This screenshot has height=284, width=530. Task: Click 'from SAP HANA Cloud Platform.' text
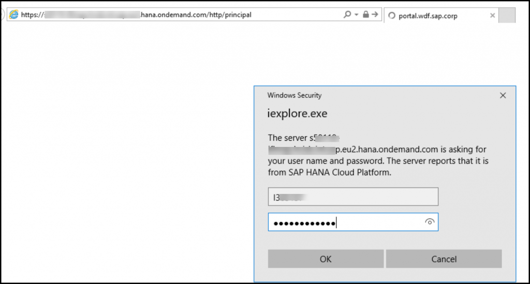coord(330,173)
